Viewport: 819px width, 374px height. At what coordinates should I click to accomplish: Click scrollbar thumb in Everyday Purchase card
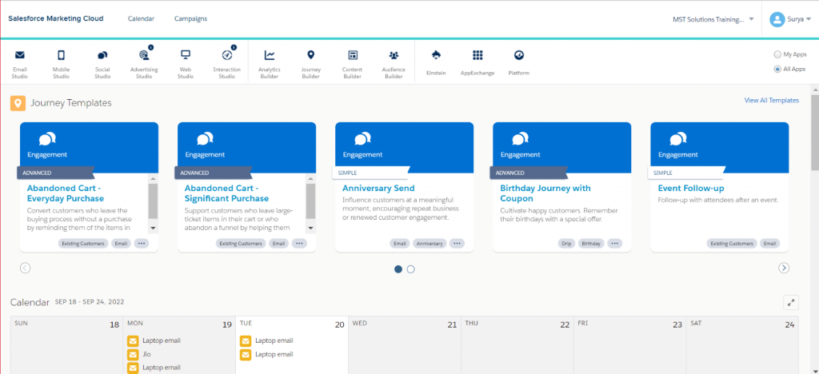pyautogui.click(x=153, y=201)
